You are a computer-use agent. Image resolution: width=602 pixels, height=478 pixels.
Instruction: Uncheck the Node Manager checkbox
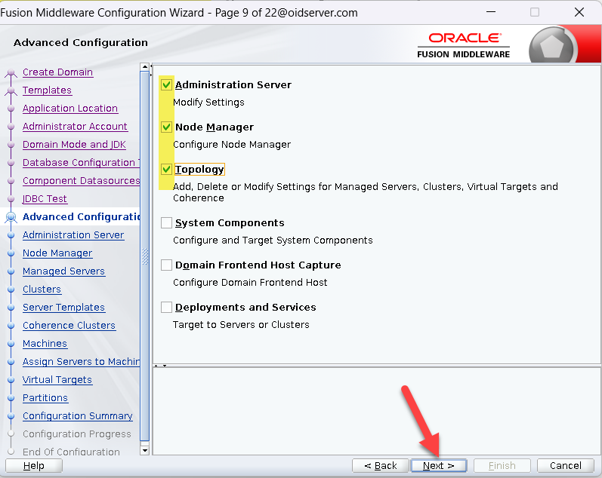166,127
